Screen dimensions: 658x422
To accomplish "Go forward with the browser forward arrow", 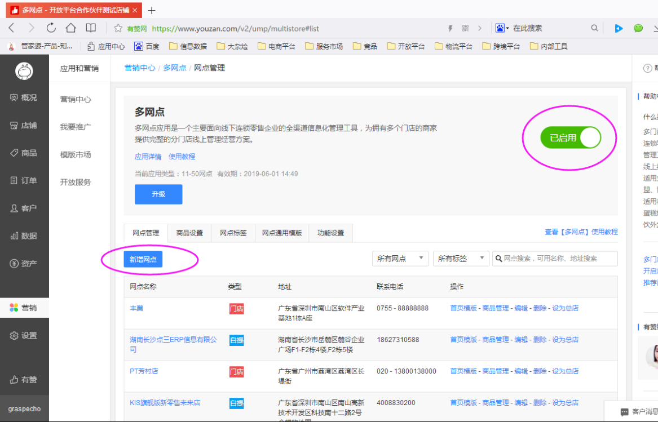I will (32, 28).
